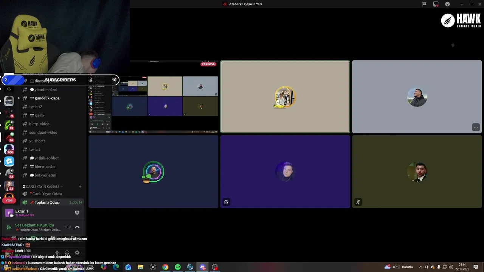Click suited man's avatar in olive tile
The height and width of the screenshot is (272, 484).
point(417,172)
